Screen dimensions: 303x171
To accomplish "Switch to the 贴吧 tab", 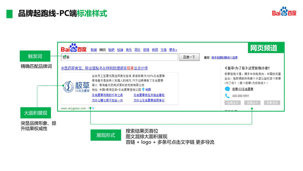I will pyautogui.click(x=111, y=50).
